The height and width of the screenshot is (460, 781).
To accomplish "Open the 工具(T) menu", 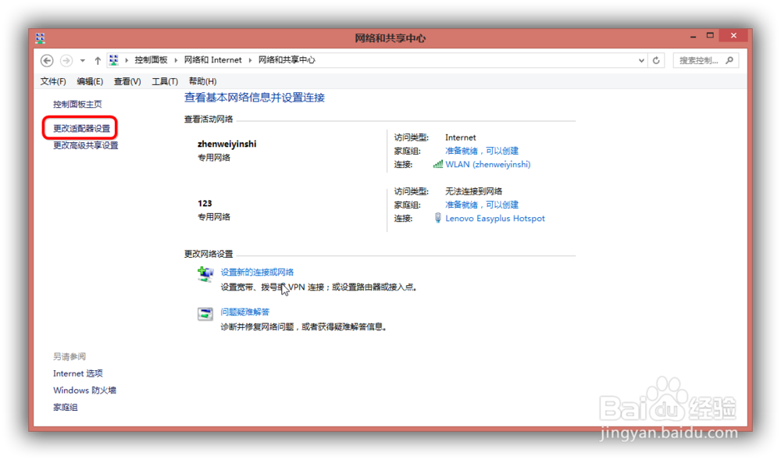I will 165,80.
